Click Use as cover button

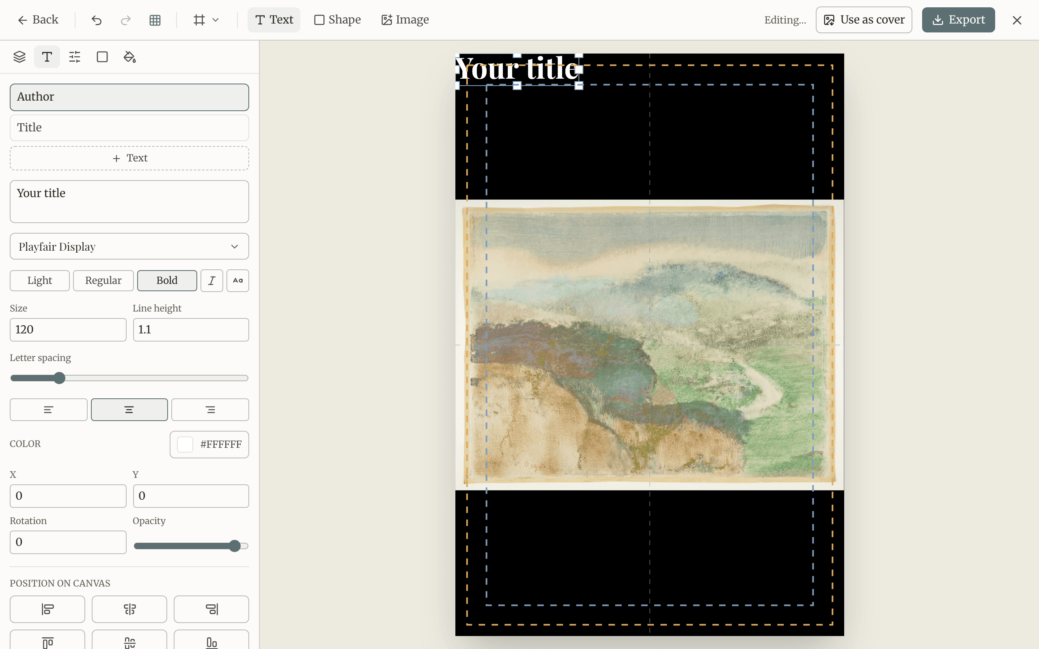tap(864, 20)
